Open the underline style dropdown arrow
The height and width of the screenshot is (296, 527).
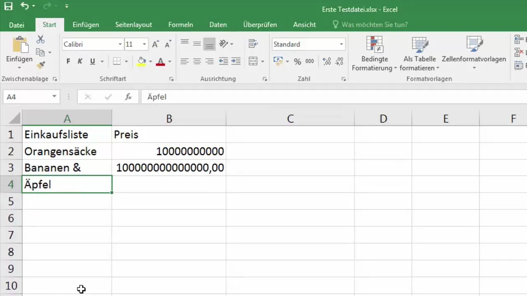pos(102,62)
